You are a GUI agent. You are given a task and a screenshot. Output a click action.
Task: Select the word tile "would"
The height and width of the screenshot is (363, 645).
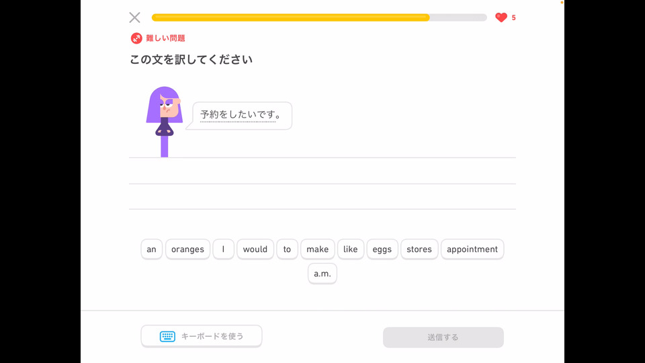click(x=255, y=249)
